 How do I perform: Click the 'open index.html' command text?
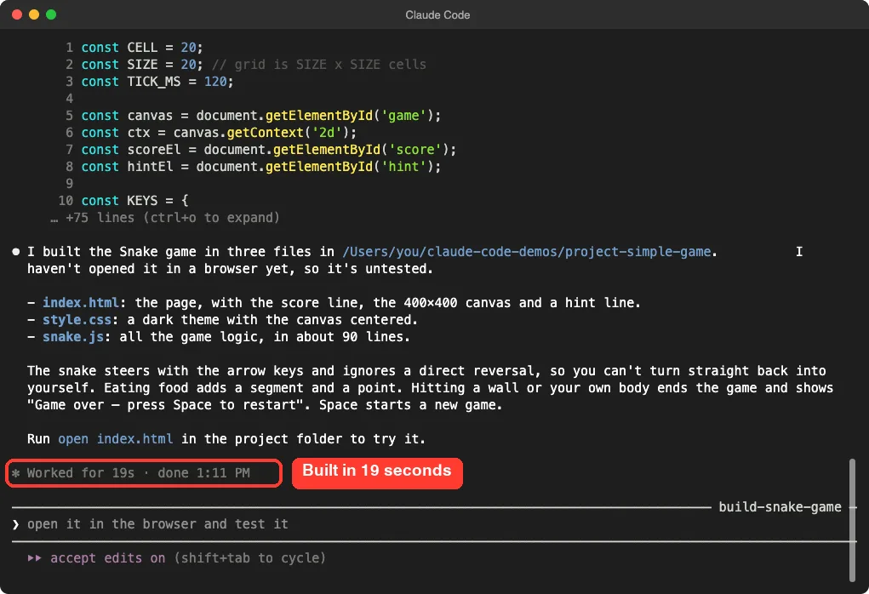(x=115, y=439)
